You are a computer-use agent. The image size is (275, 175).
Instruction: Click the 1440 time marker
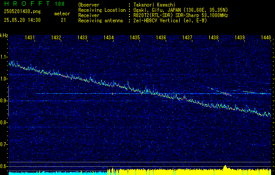click(x=266, y=37)
